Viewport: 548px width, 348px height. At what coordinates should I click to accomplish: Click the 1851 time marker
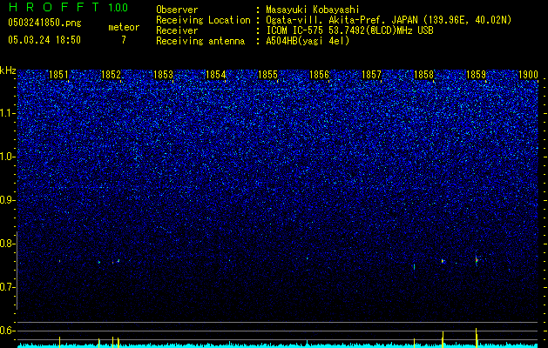click(58, 75)
